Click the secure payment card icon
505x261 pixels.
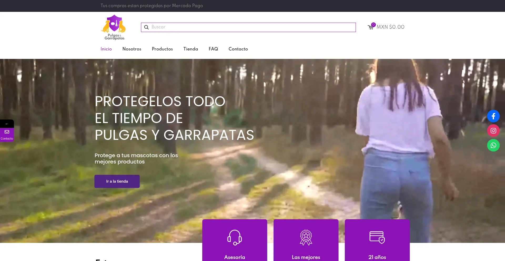pyautogui.click(x=377, y=237)
